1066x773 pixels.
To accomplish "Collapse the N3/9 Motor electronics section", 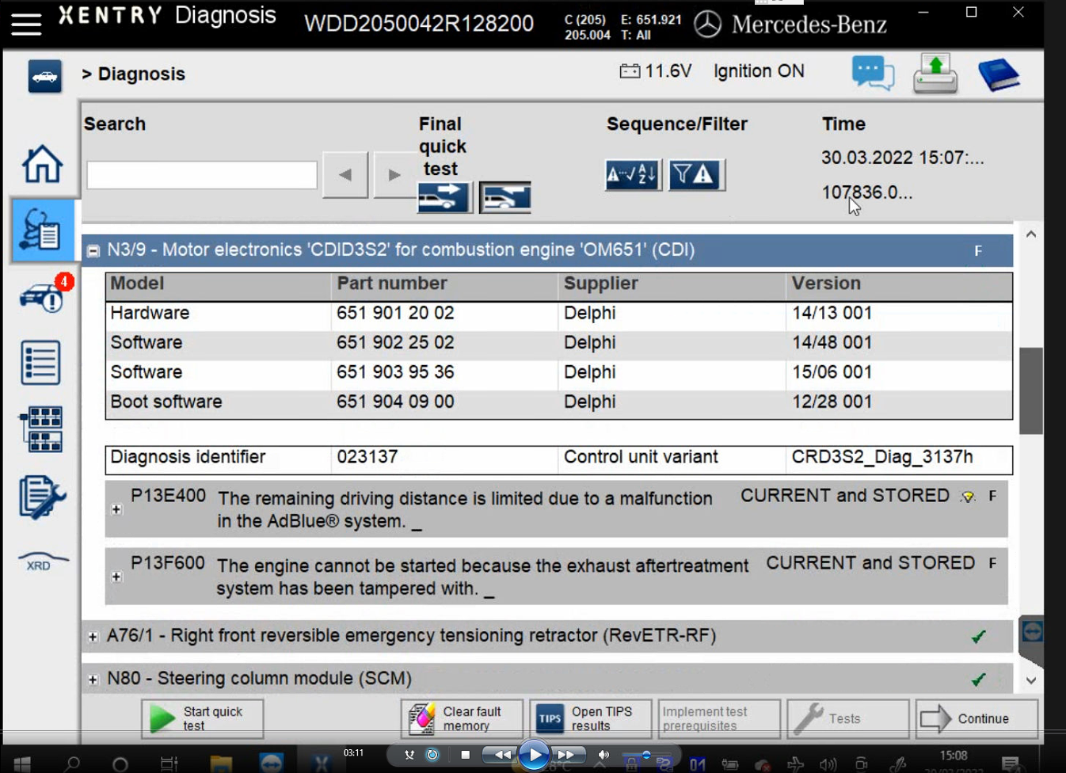I will pyautogui.click(x=93, y=251).
